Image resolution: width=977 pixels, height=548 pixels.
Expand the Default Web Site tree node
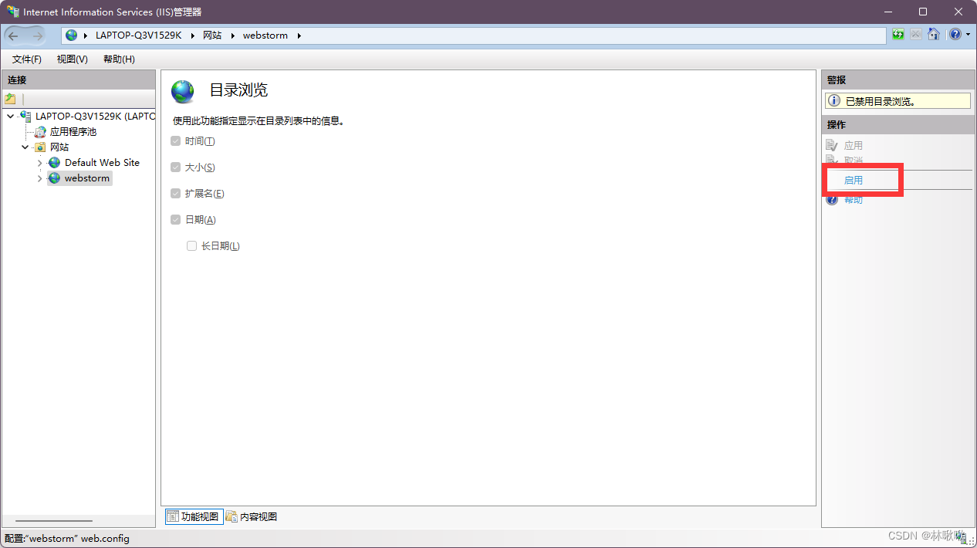click(39, 162)
